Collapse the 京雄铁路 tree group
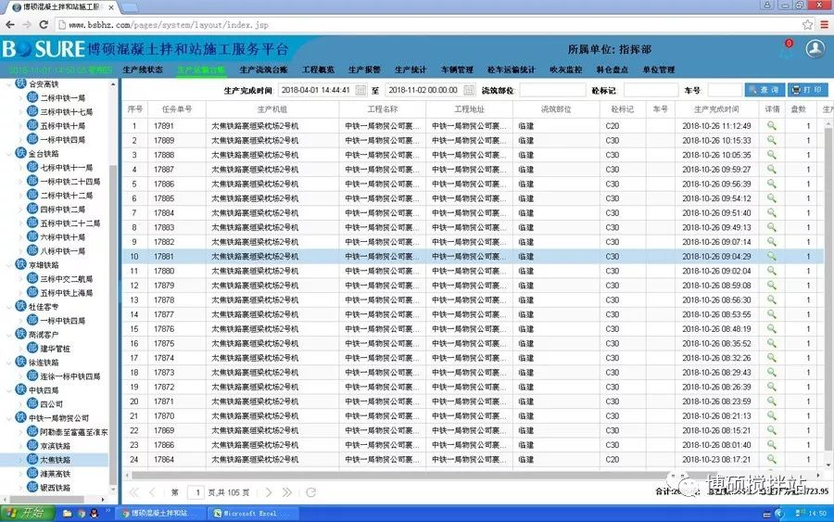The width and height of the screenshot is (834, 522). [8, 265]
